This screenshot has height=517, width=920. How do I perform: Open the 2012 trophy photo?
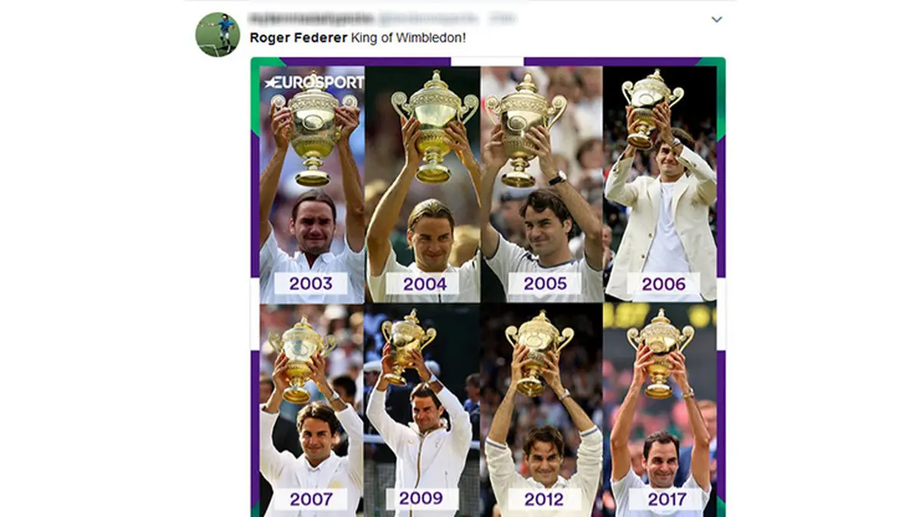point(542,410)
